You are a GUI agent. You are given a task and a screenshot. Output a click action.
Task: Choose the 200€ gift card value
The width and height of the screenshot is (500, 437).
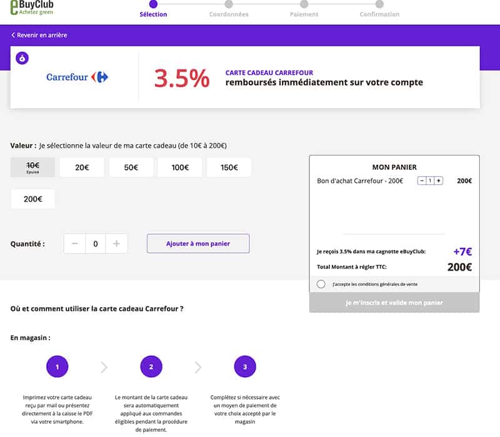[x=32, y=199]
